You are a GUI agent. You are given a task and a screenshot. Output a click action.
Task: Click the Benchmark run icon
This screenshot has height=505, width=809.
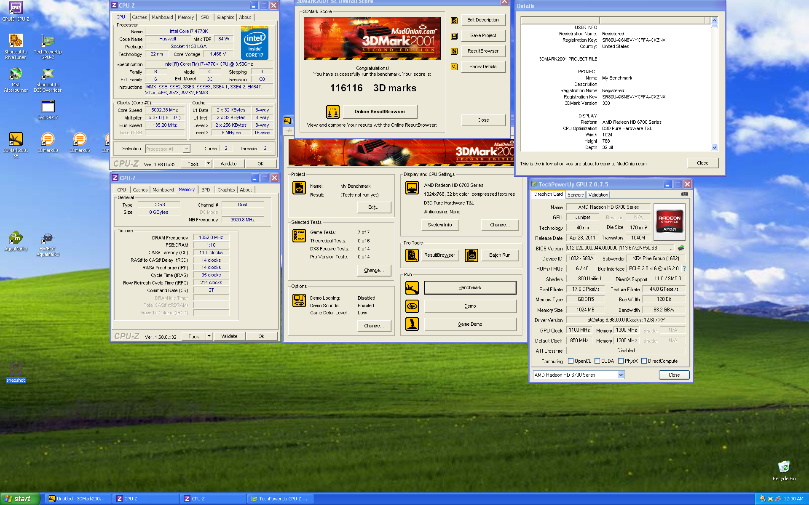[412, 288]
